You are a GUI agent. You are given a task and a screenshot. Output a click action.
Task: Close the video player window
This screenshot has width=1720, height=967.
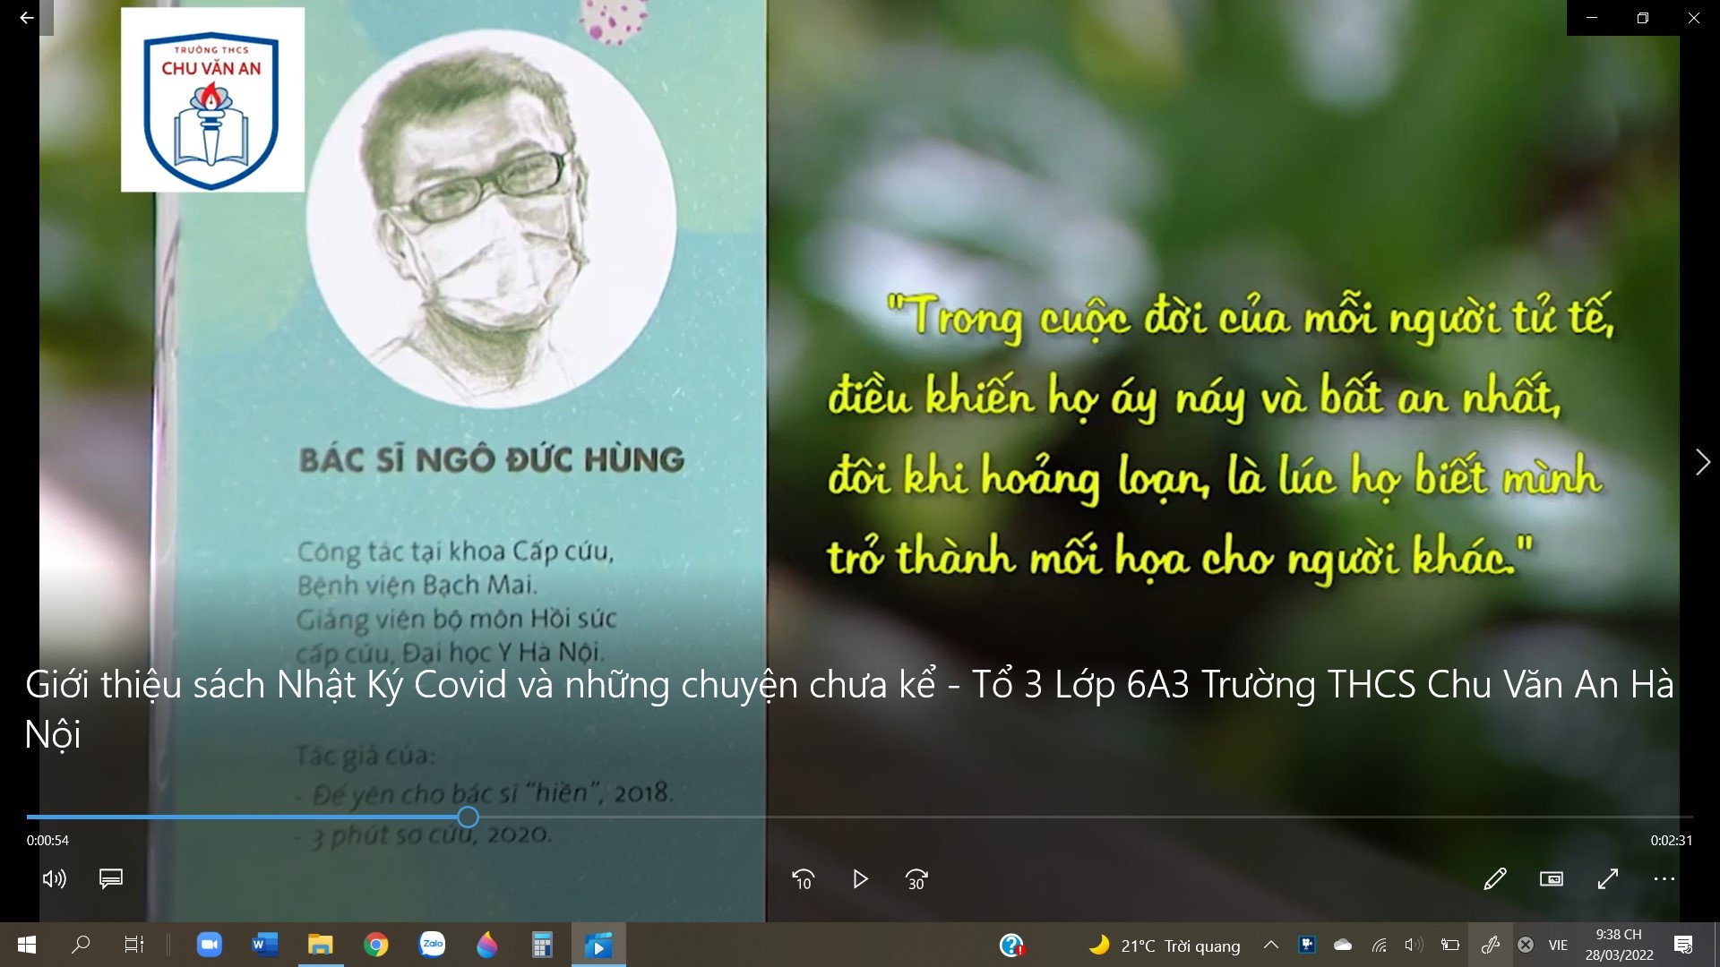pos(1694,18)
